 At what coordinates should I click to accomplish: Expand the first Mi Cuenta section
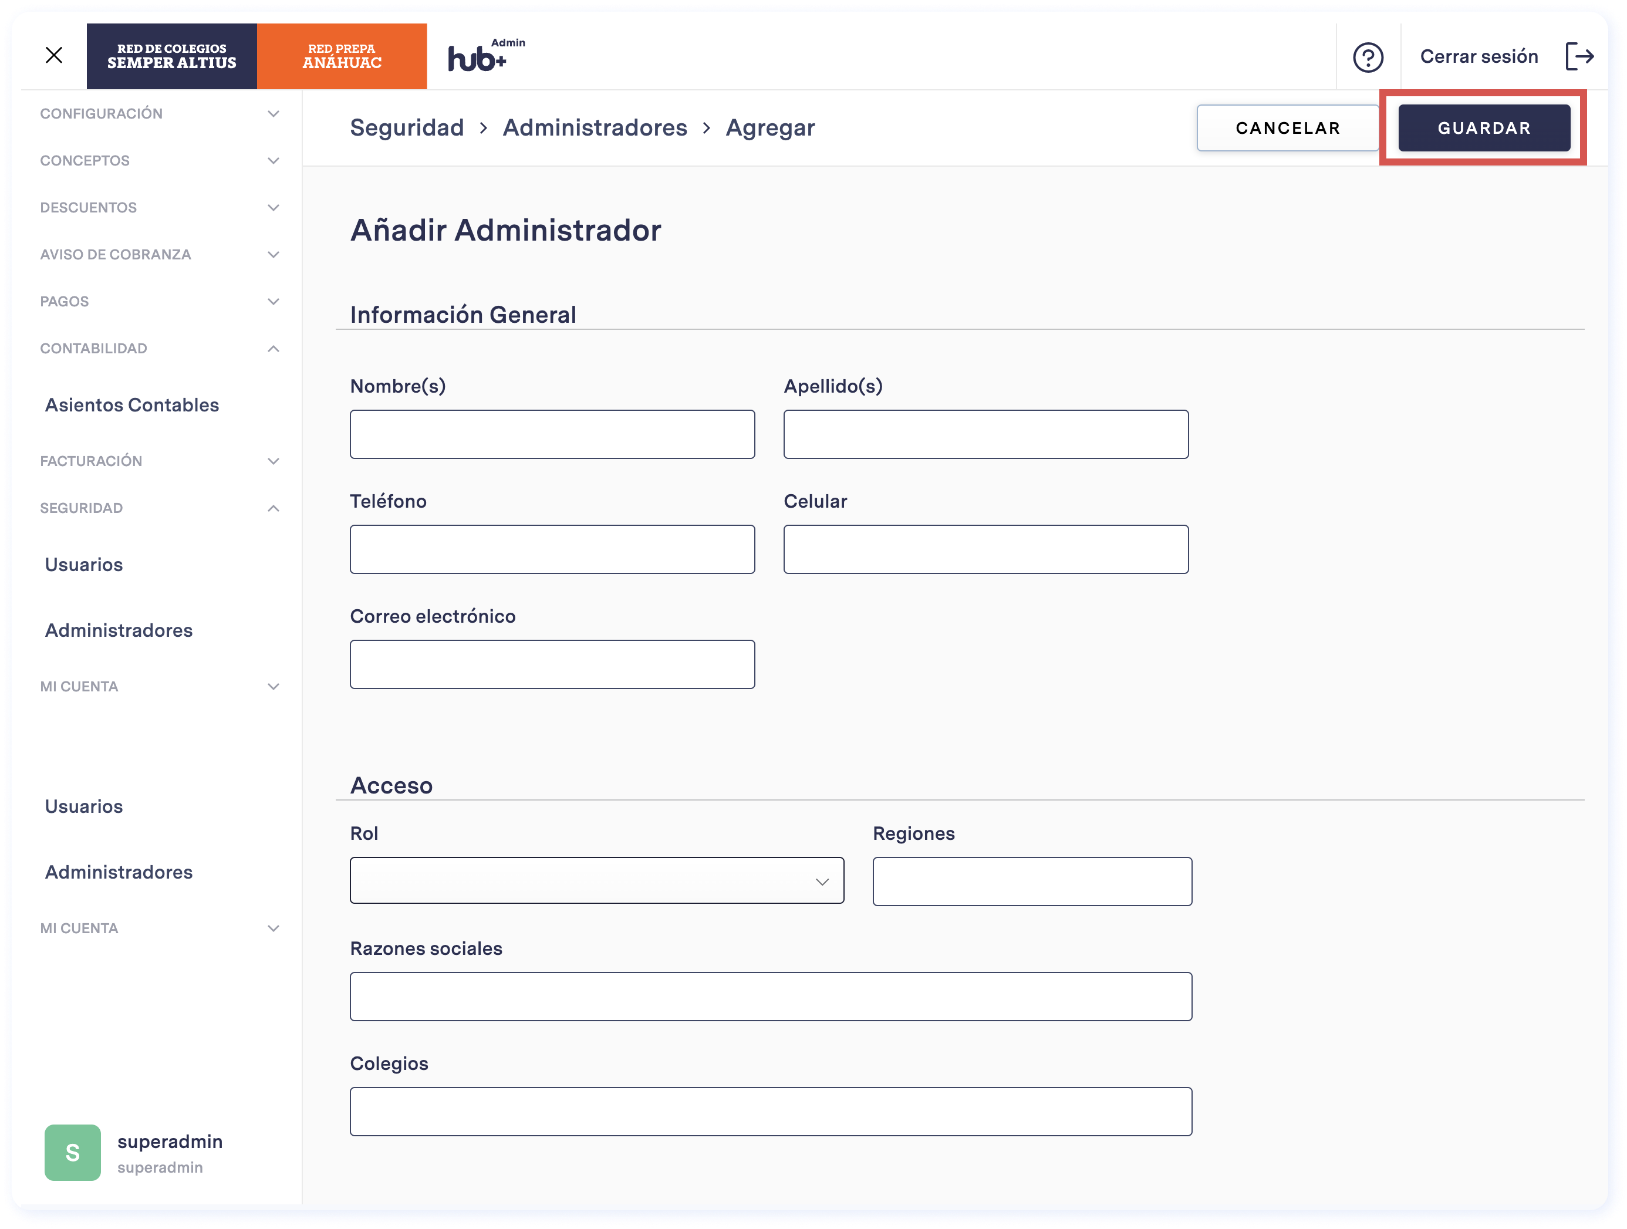(x=160, y=686)
